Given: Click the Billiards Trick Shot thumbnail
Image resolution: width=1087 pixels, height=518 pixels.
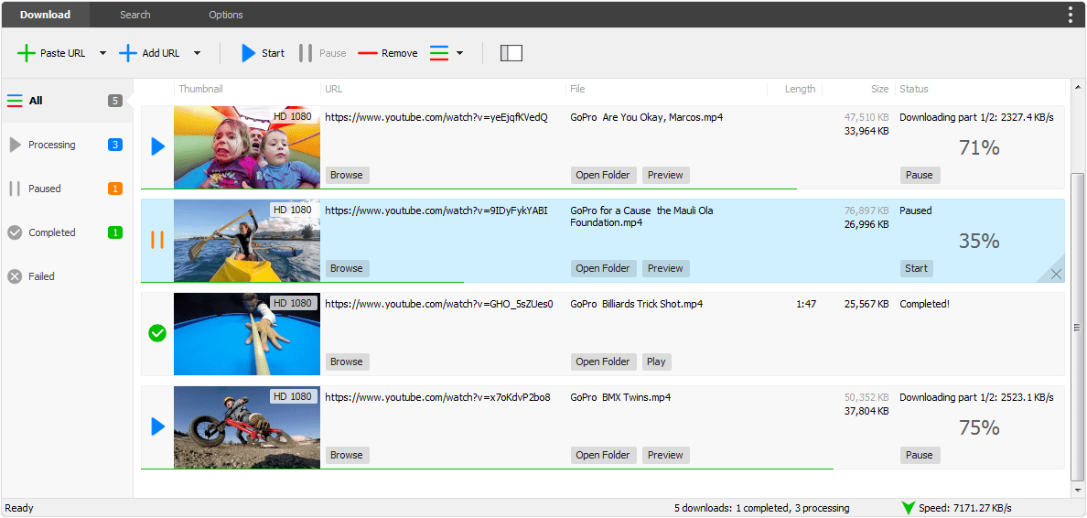Looking at the screenshot, I should (x=247, y=333).
